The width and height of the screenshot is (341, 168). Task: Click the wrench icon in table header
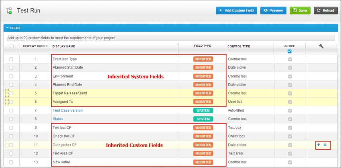click(x=321, y=46)
